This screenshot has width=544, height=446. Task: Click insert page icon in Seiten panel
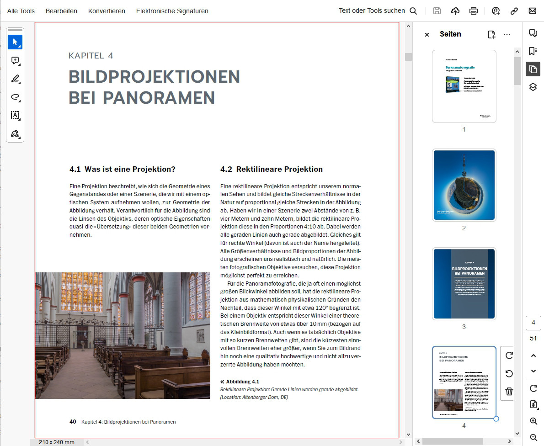coord(491,34)
